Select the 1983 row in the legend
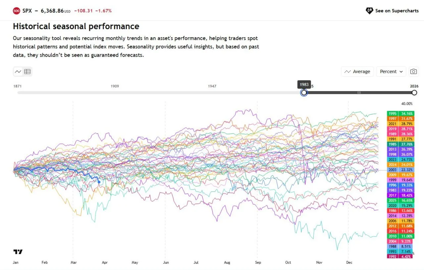Viewport: 424px width, 270px height. click(400, 190)
